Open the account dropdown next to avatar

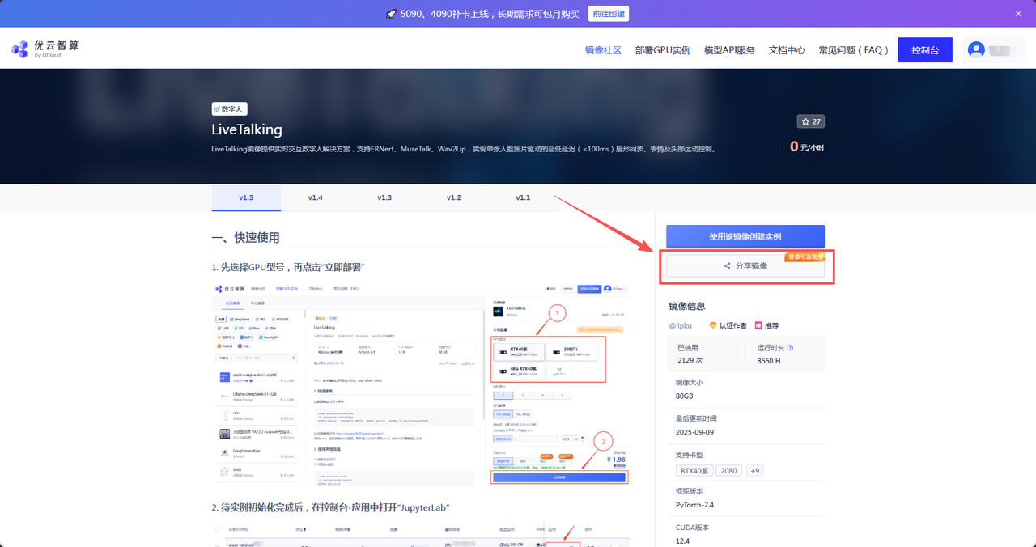click(1000, 49)
